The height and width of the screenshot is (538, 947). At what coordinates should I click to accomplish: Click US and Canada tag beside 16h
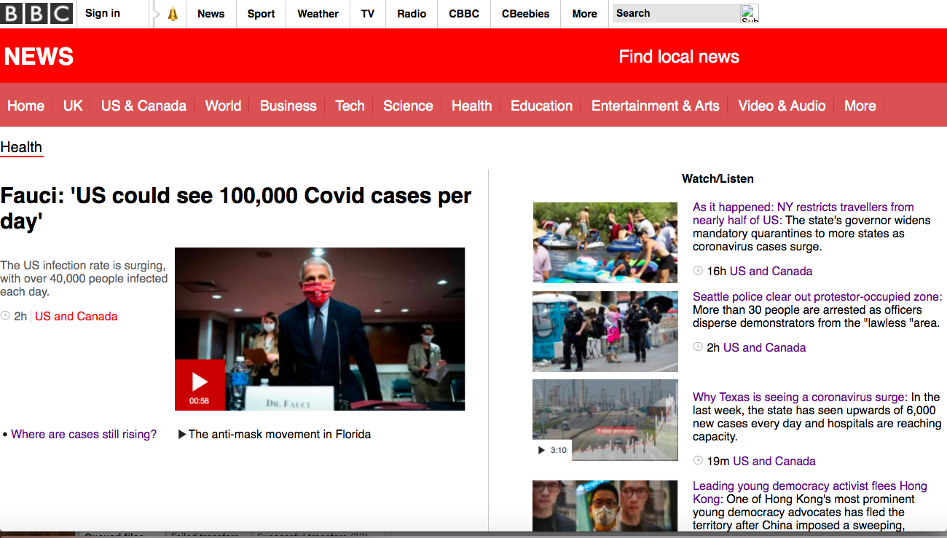click(771, 271)
